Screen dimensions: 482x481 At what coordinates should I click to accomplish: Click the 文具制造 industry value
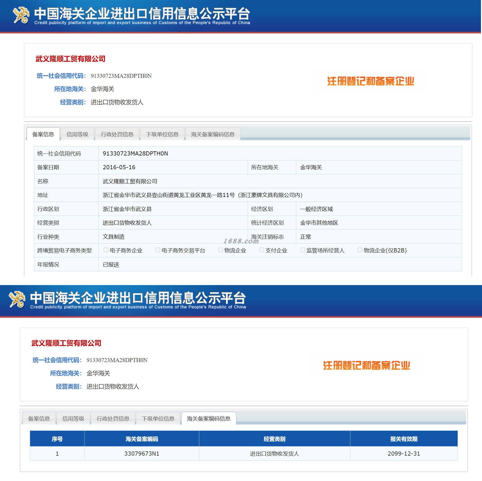(x=114, y=237)
